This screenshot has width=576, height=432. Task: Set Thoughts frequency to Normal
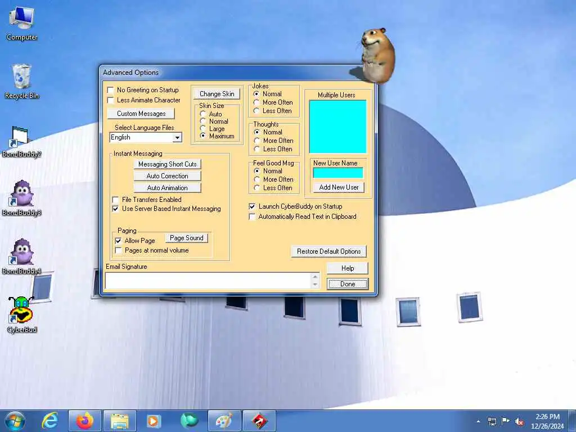(256, 132)
